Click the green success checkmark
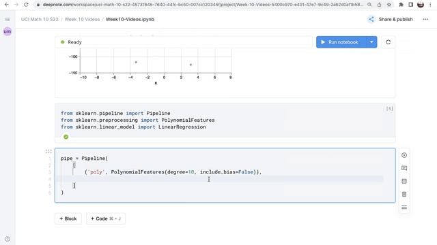 (x=66, y=137)
